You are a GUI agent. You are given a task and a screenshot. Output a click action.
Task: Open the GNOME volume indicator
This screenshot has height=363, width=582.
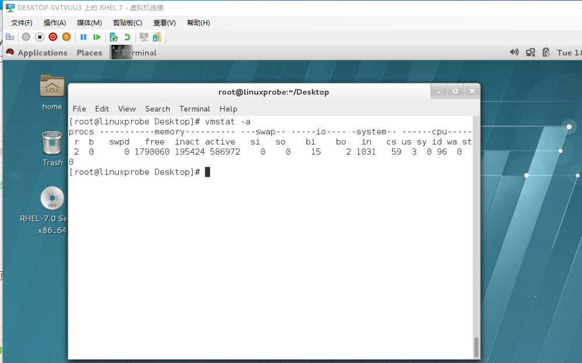pyautogui.click(x=514, y=52)
